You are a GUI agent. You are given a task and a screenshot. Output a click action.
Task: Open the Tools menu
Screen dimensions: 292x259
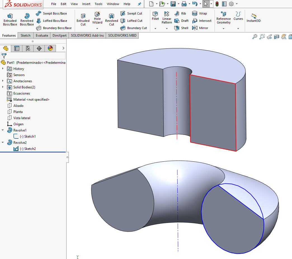98,4
